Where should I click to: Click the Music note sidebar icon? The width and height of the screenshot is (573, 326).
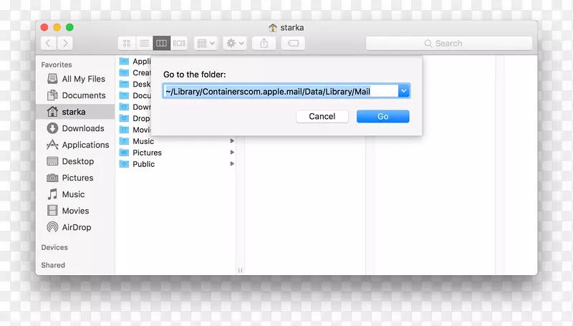[x=52, y=194]
